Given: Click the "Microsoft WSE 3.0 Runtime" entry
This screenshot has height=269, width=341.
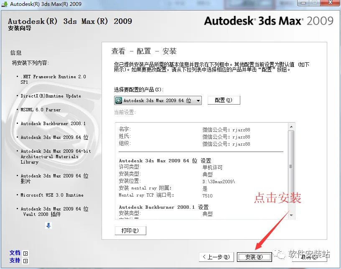Looking at the screenshot, I should (52, 195).
